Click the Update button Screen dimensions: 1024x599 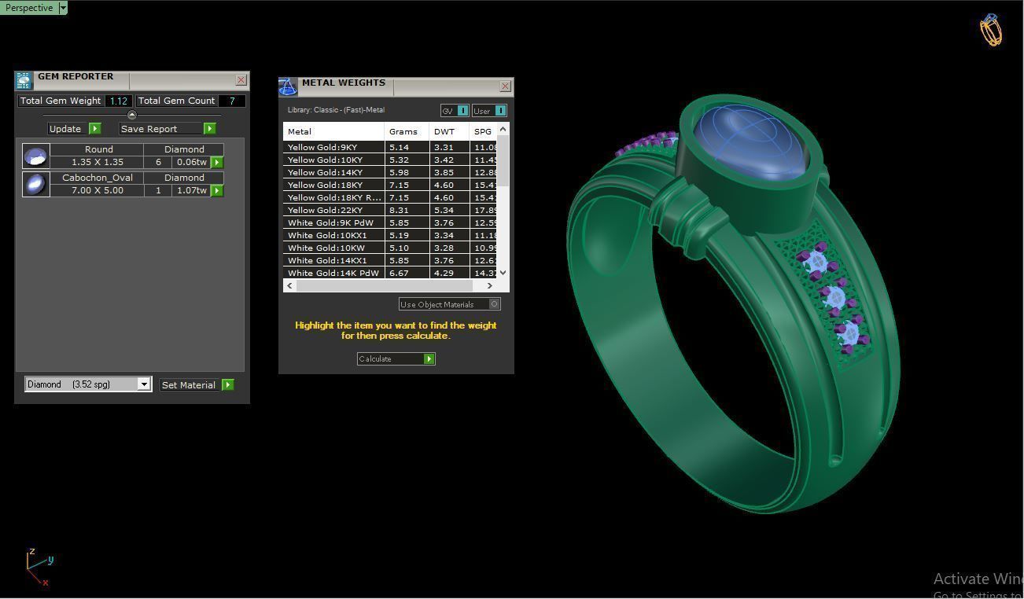(65, 129)
